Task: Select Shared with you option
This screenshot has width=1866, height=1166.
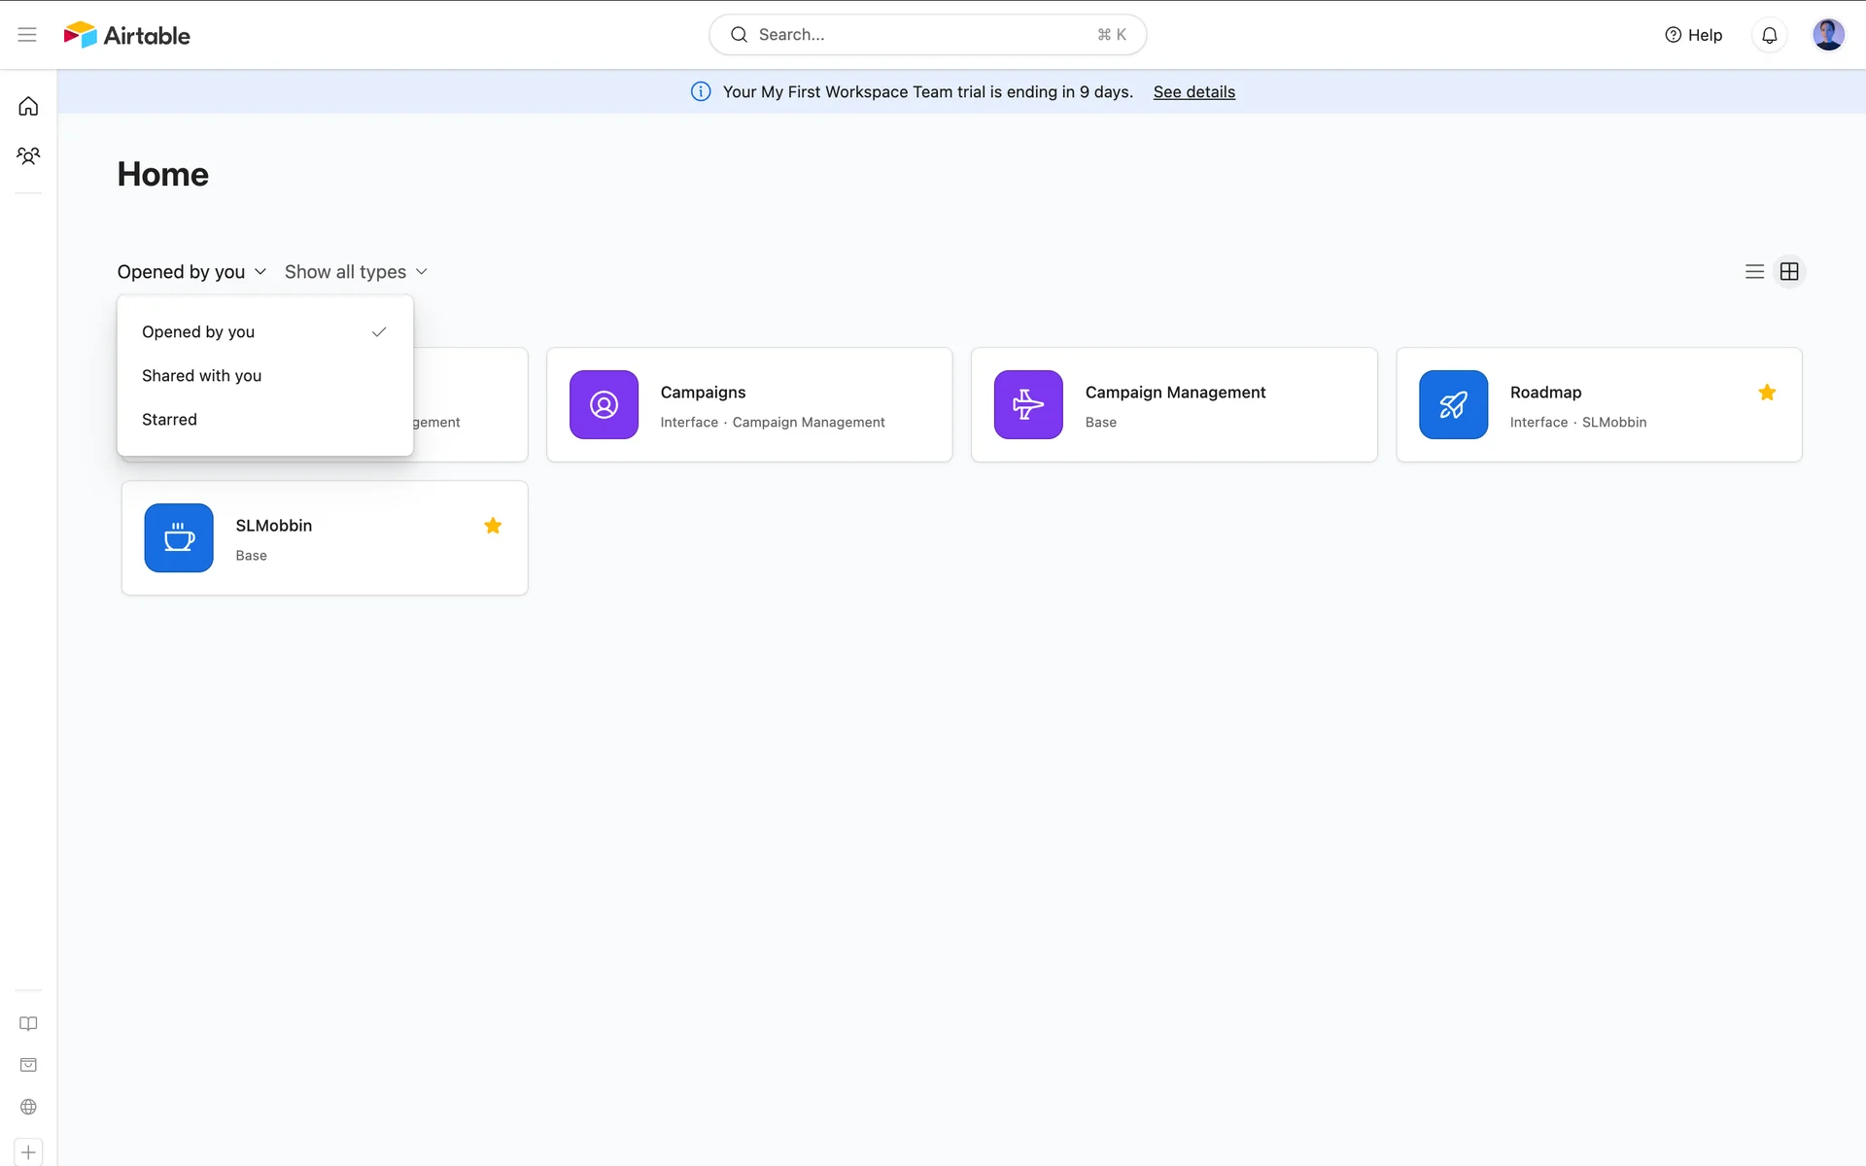Action: [x=201, y=376]
